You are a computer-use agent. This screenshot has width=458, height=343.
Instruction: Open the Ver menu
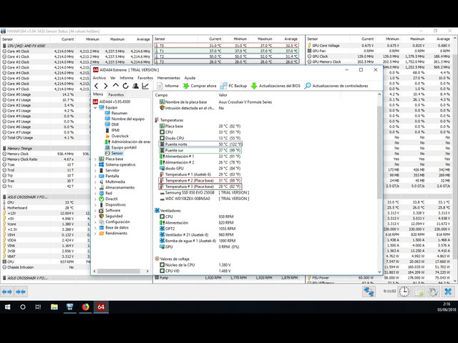tap(113, 78)
